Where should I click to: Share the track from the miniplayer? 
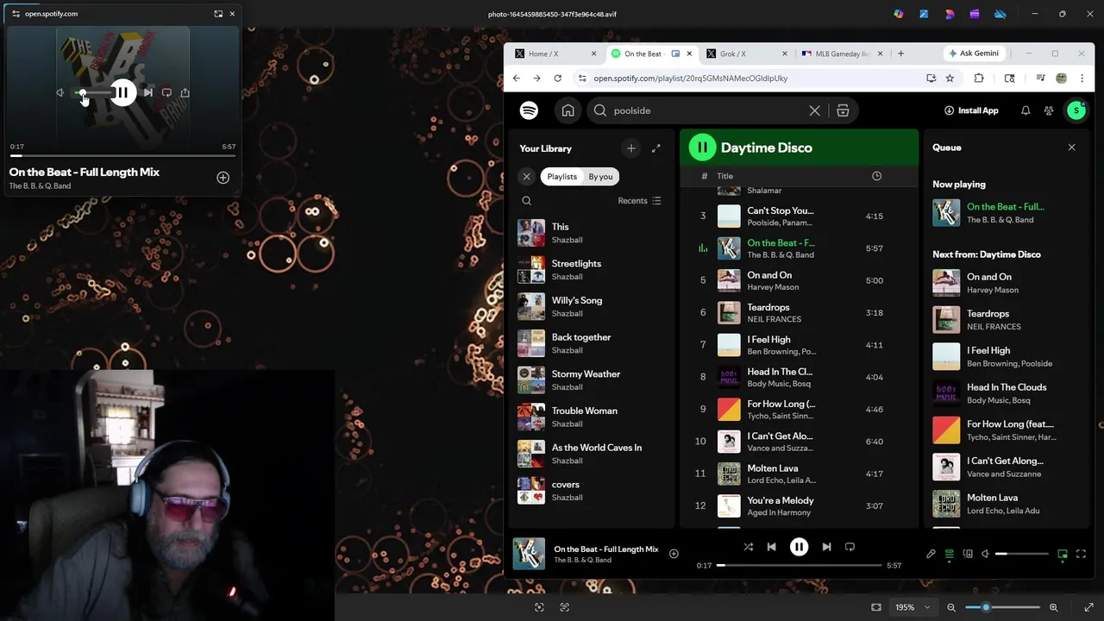(x=185, y=92)
